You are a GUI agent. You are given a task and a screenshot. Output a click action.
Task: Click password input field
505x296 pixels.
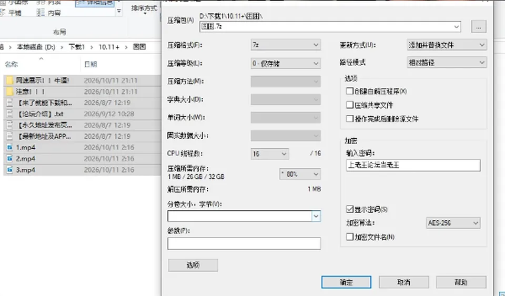click(413, 165)
